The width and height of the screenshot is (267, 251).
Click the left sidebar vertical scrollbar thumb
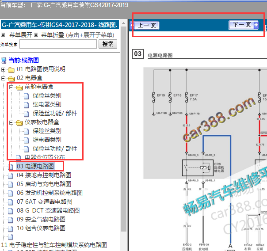coord(123,129)
